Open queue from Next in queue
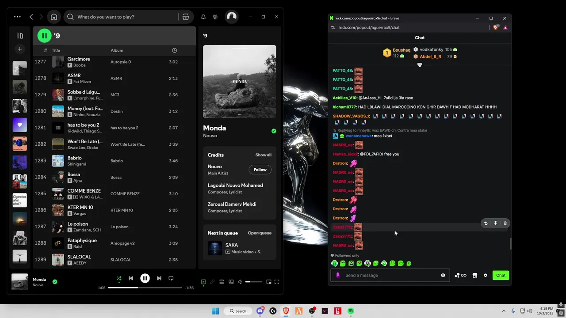Viewport: 566px width, 318px height. 260,233
